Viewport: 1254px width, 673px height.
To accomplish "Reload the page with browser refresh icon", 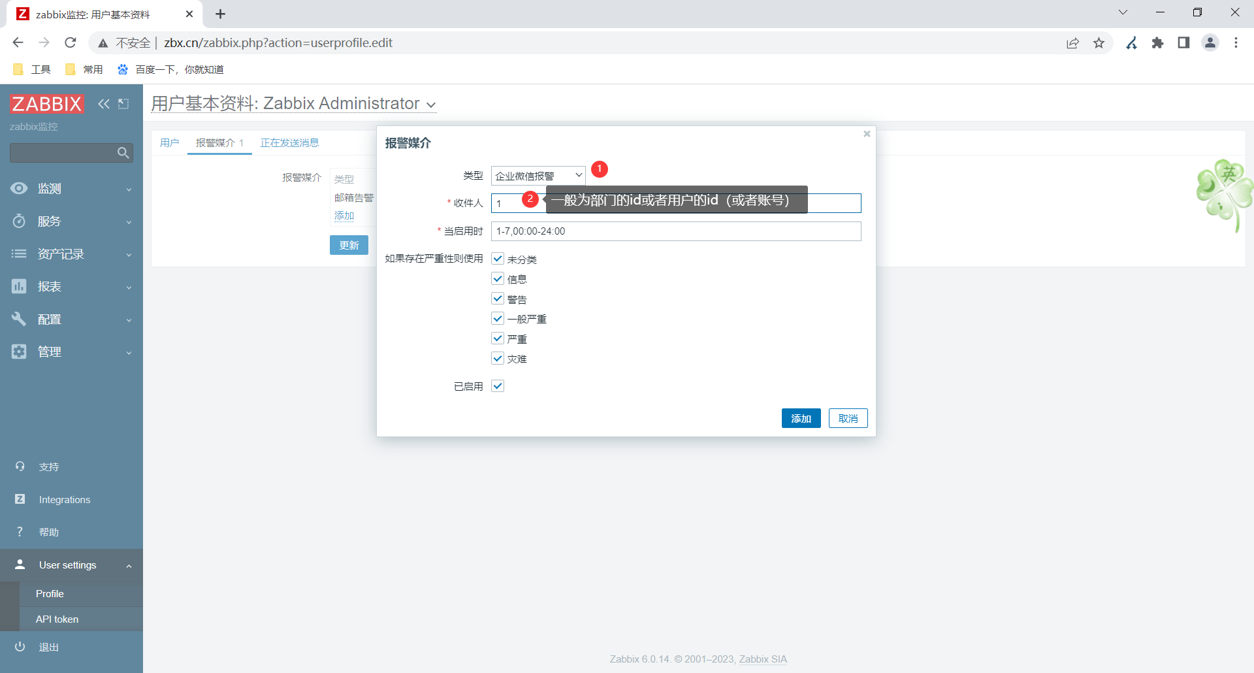I will tap(71, 42).
